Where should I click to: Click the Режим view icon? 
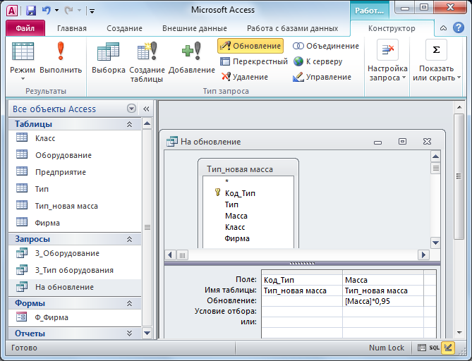pos(23,51)
